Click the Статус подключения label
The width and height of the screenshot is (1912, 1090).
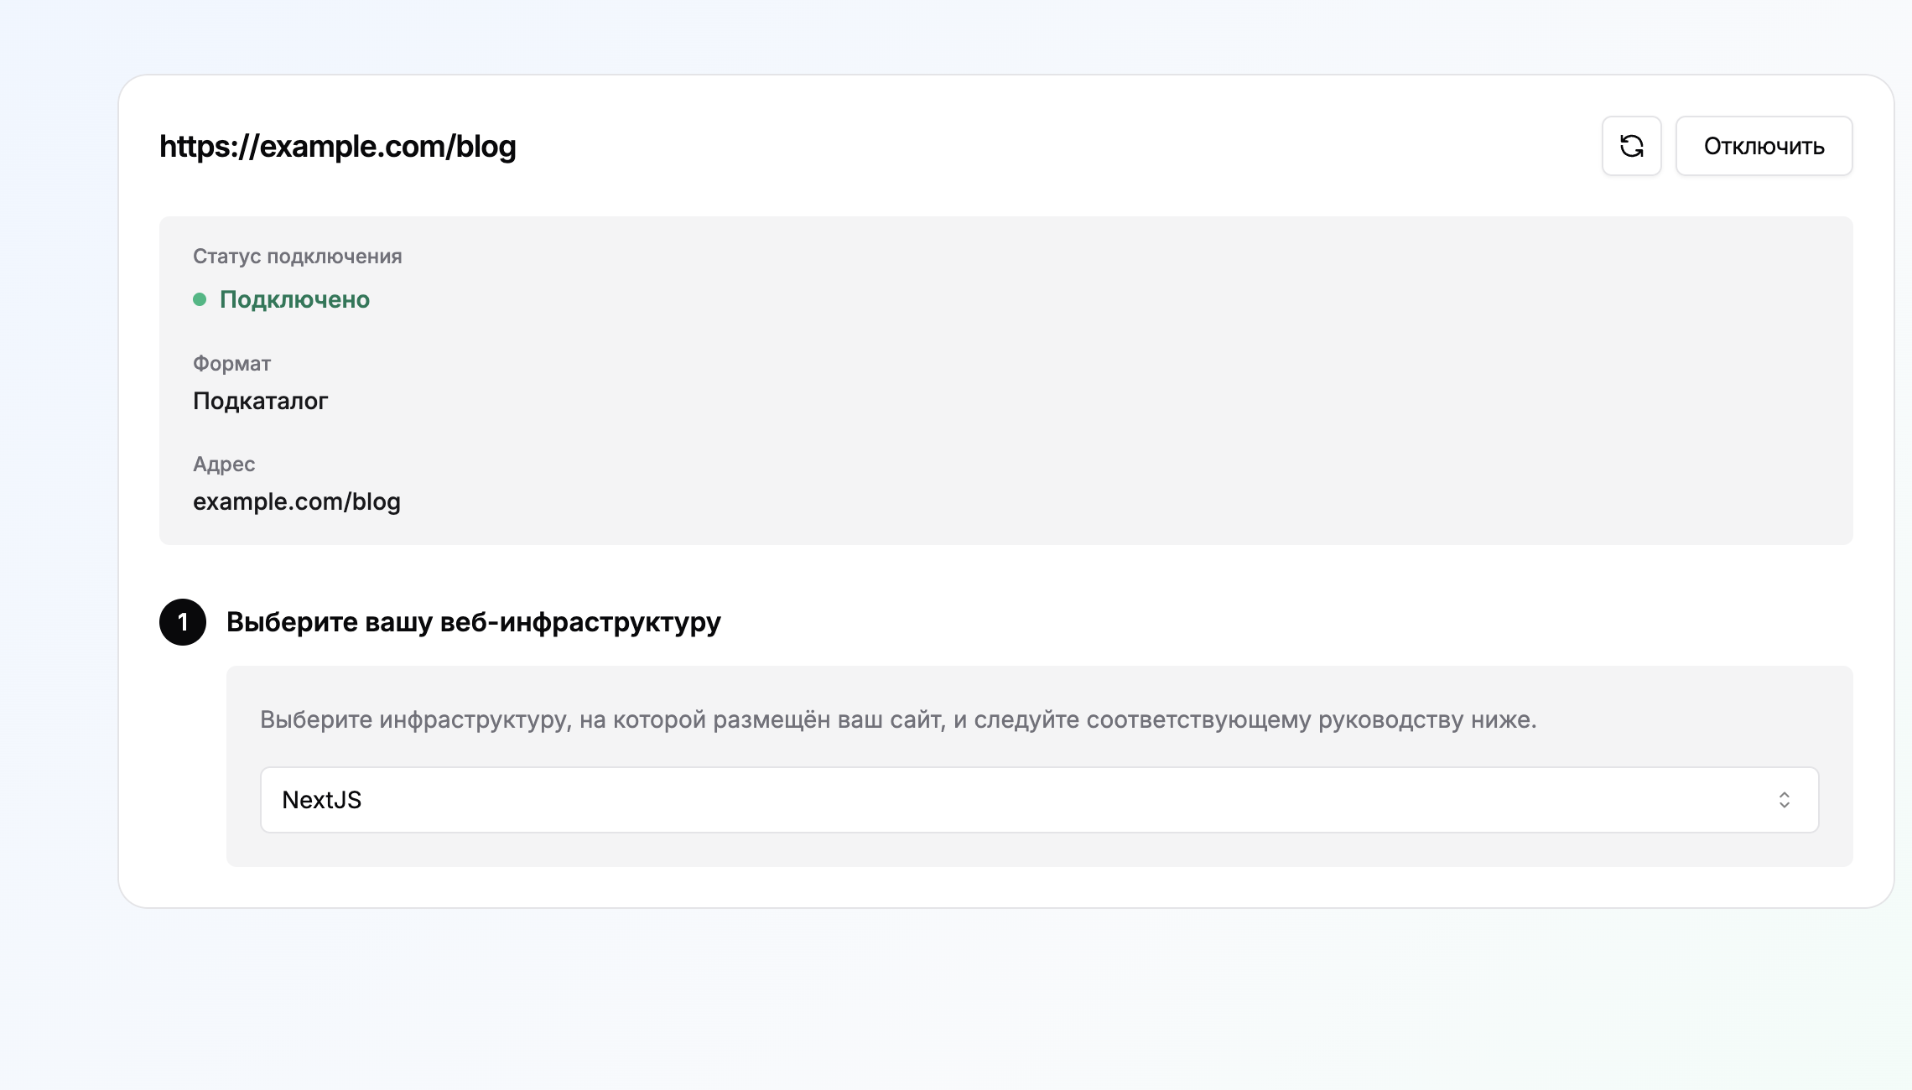298,257
